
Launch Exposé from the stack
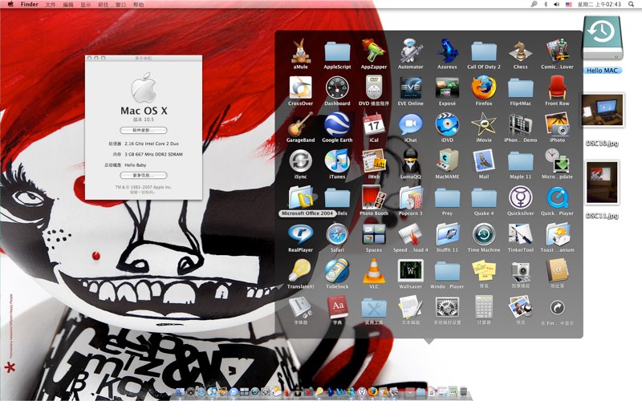click(447, 87)
